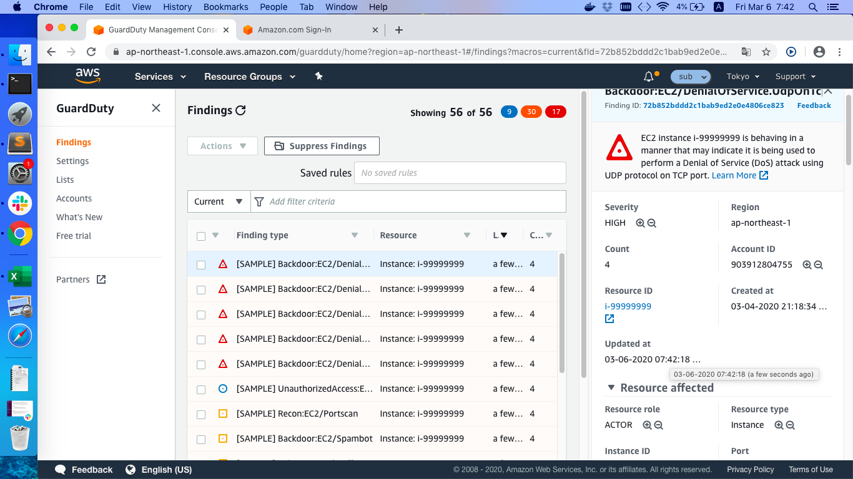This screenshot has width=853, height=479.
Task: Open Learn More external link icon
Action: click(764, 175)
